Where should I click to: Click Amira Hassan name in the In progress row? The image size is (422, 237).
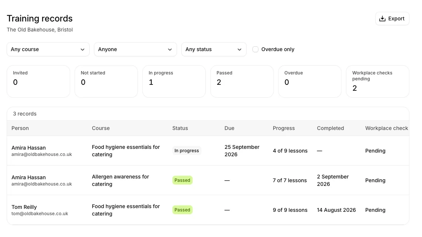(29, 148)
